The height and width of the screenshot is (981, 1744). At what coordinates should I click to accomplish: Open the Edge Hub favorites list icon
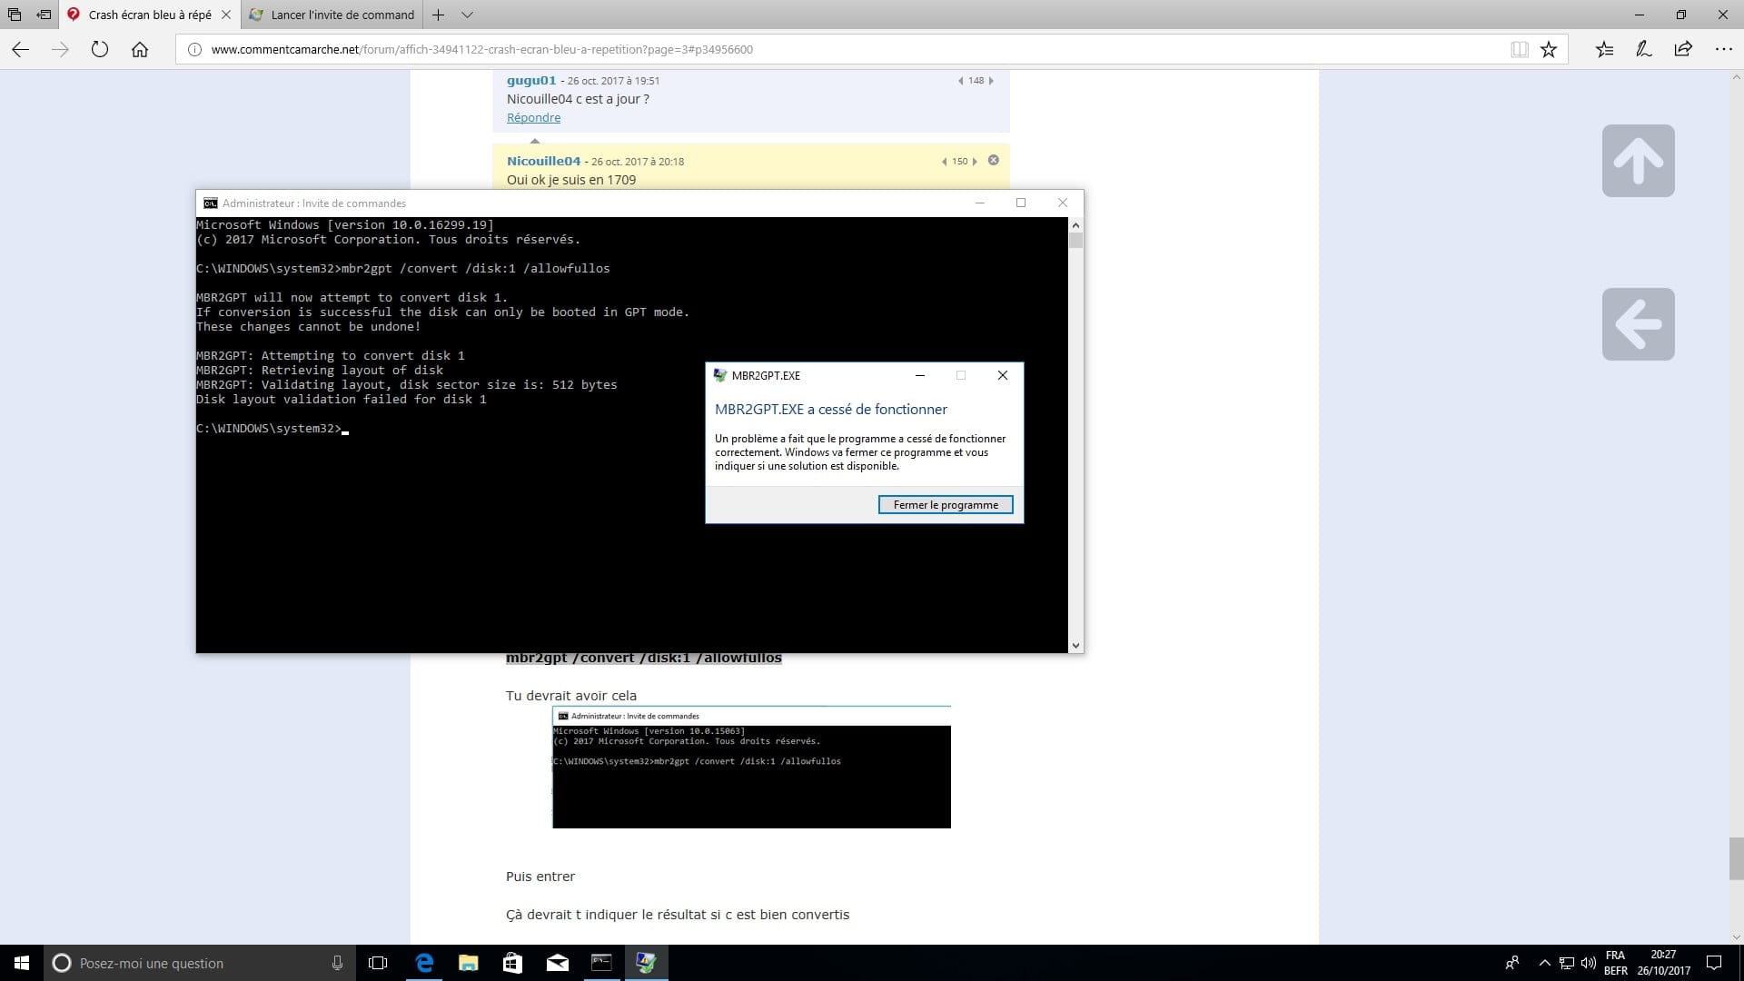[1604, 50]
